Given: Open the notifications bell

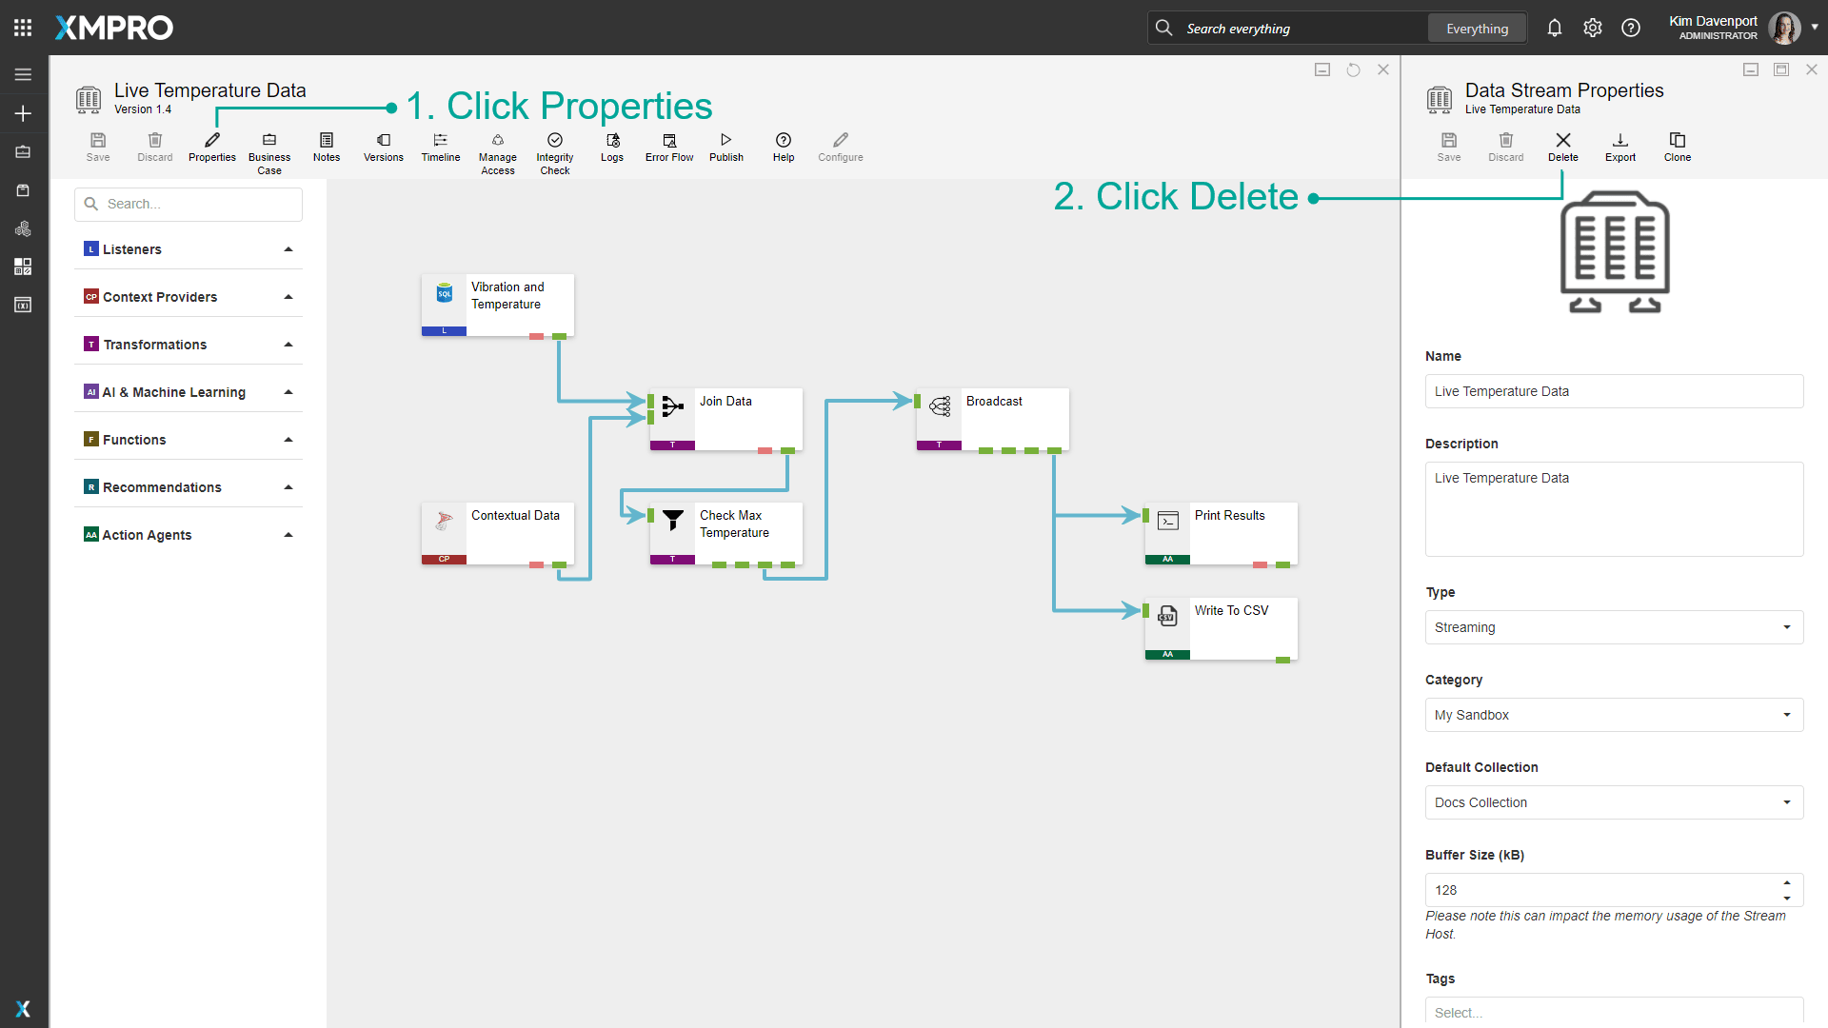Looking at the screenshot, I should (x=1554, y=28).
